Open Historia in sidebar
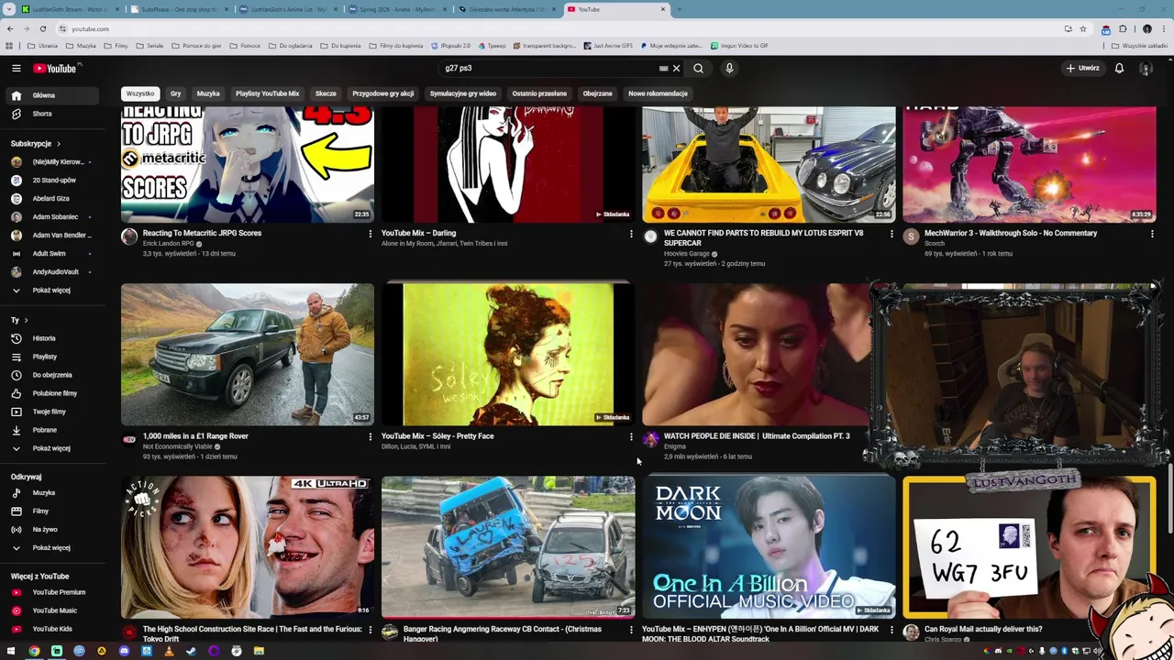This screenshot has height=660, width=1174. (53, 338)
